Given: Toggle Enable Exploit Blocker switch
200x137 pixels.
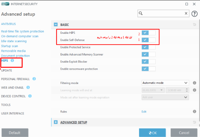Looking at the screenshot, I should click(149, 62).
